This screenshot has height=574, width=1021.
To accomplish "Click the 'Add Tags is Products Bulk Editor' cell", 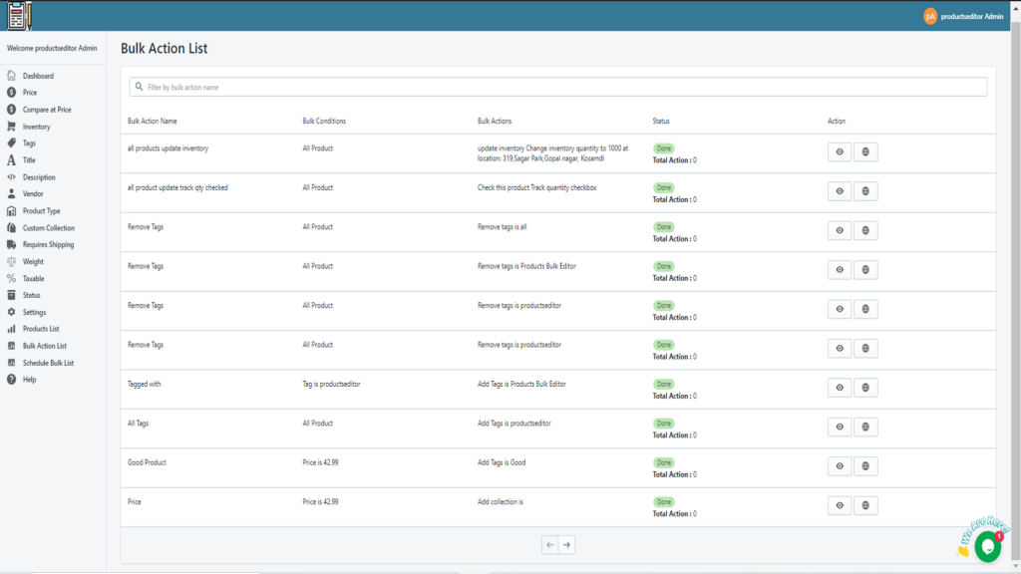I will coord(521,384).
